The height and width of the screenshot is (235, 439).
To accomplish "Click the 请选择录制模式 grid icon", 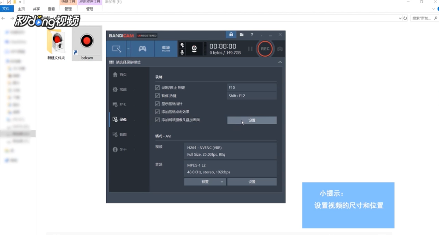I will 111,62.
